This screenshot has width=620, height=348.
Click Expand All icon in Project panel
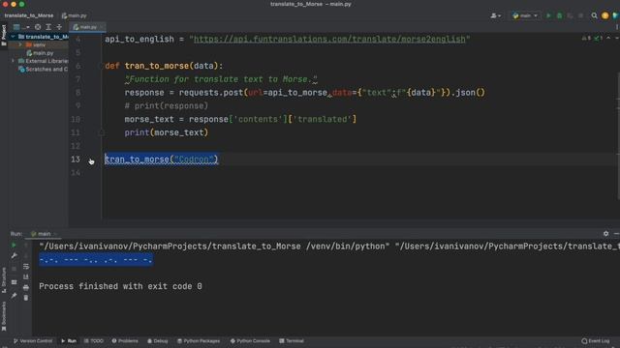48,27
